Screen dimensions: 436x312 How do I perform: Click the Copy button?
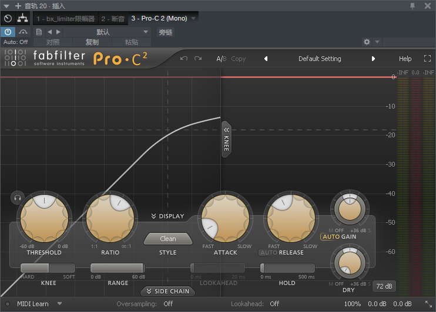click(x=239, y=59)
